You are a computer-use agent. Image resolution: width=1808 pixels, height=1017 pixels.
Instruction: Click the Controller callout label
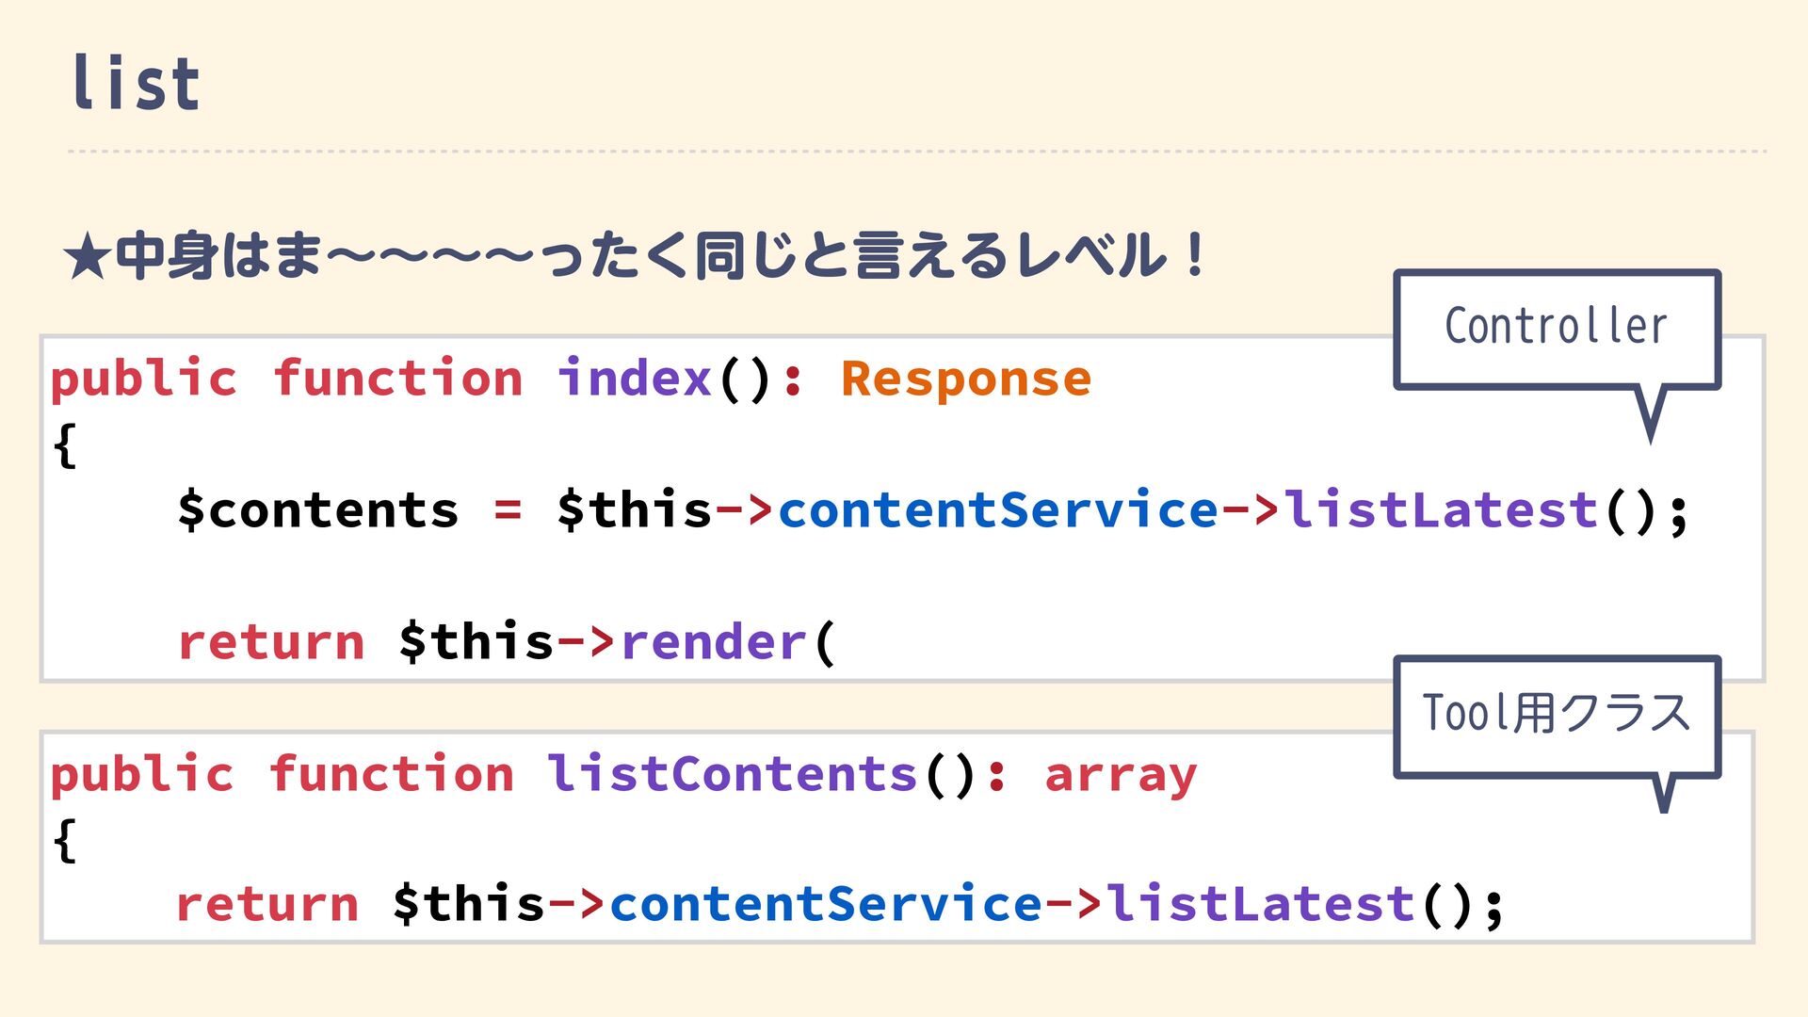pos(1556,327)
